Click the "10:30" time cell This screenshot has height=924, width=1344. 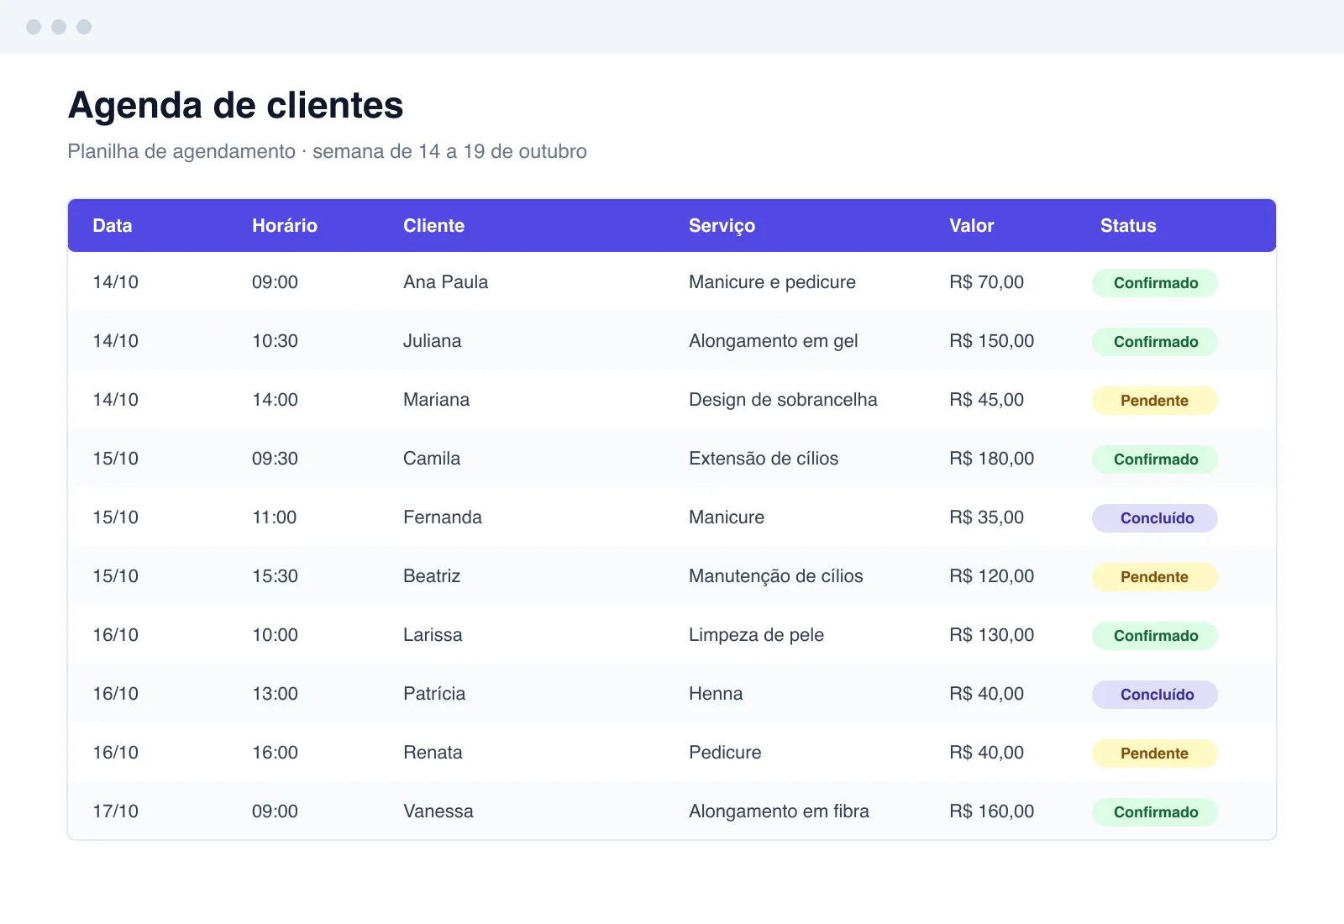coord(275,341)
